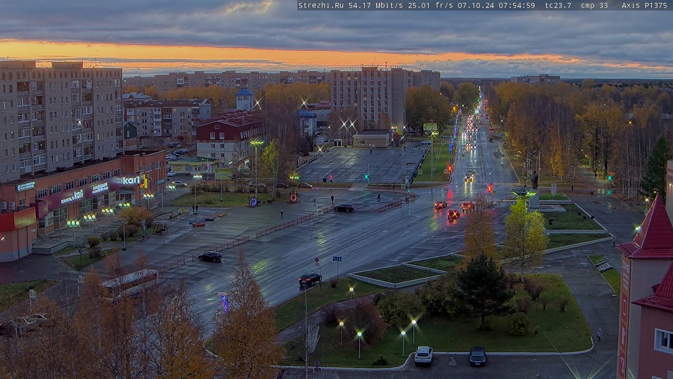The height and width of the screenshot is (379, 673).
Task: Click the 07:54:59 time stamp
Action: point(516,5)
